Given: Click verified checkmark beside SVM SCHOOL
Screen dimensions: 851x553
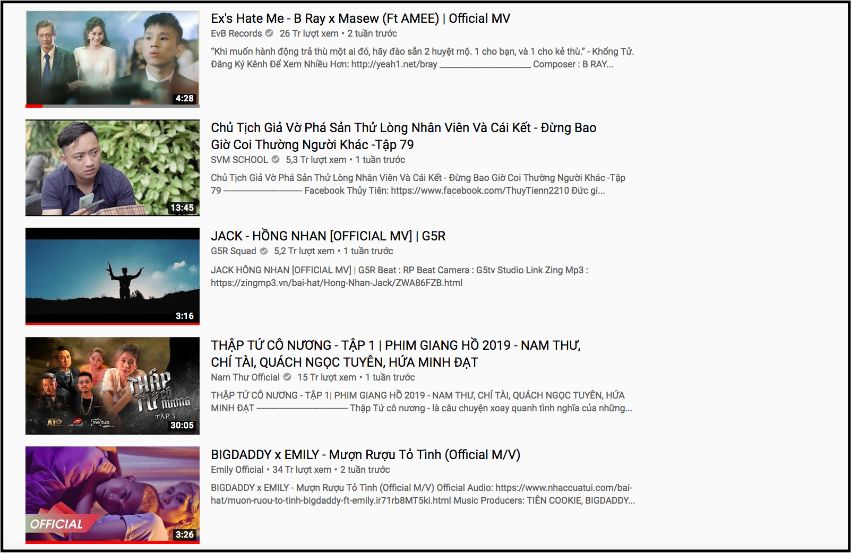Looking at the screenshot, I should pos(276,160).
